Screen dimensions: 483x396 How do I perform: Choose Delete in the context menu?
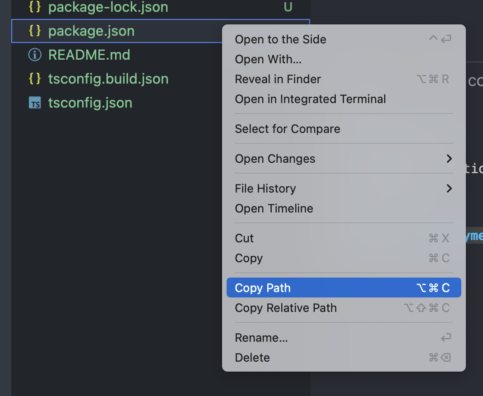252,358
